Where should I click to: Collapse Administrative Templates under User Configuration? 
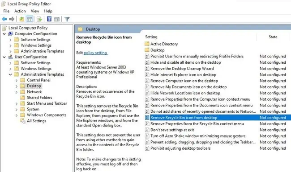click(10, 75)
